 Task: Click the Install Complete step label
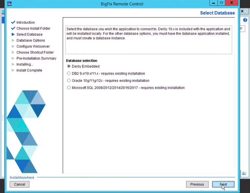coord(29,70)
